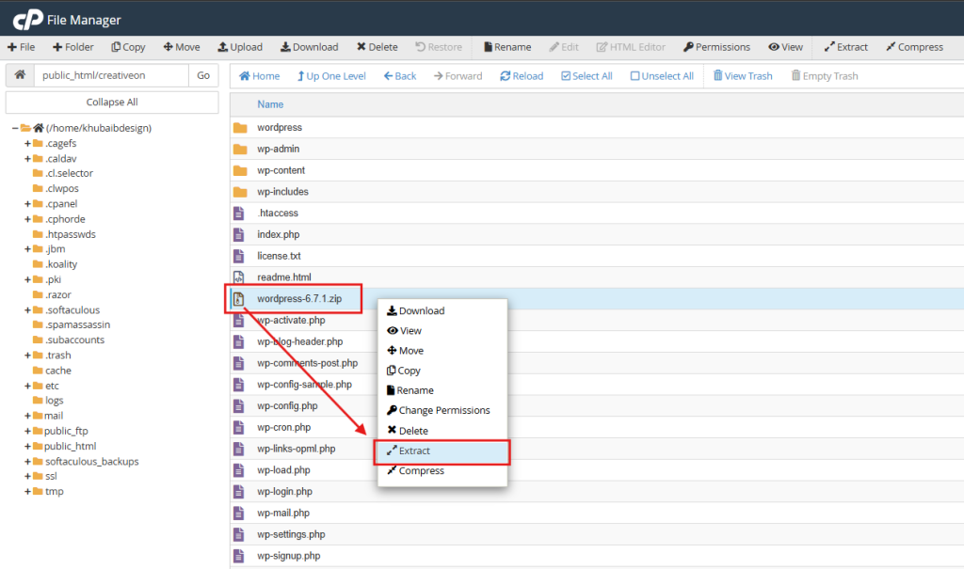Reload the file listing
This screenshot has height=569, width=964.
[x=522, y=75]
